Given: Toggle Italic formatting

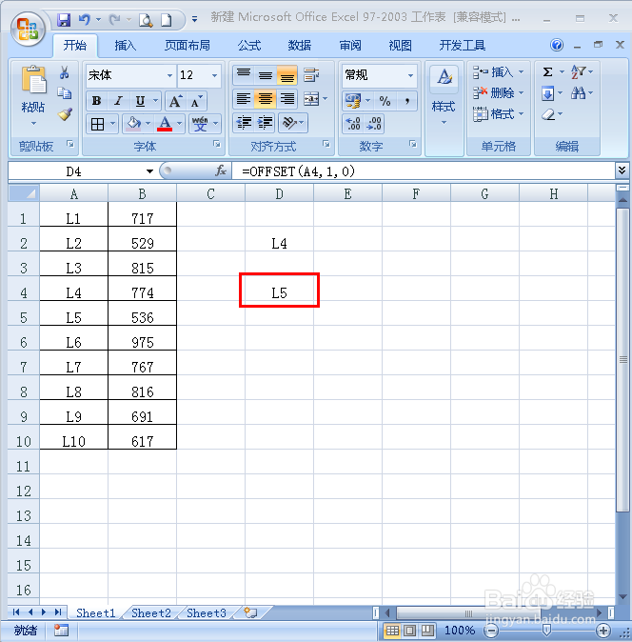Looking at the screenshot, I should (x=118, y=101).
